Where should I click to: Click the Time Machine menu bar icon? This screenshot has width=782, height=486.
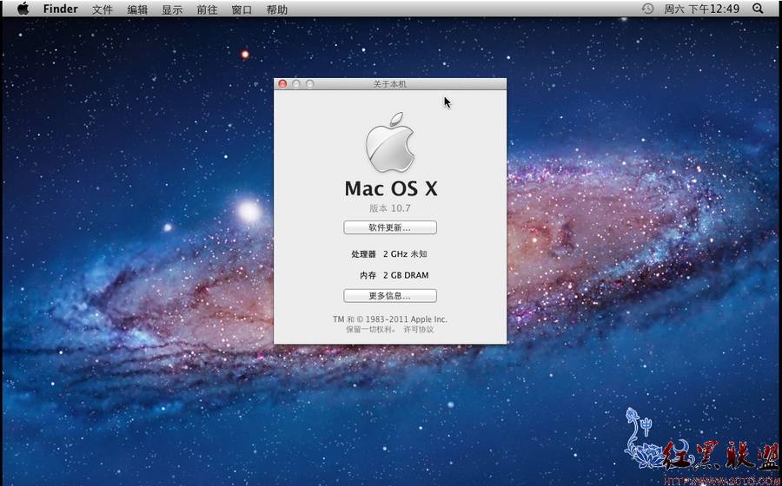coord(647,9)
